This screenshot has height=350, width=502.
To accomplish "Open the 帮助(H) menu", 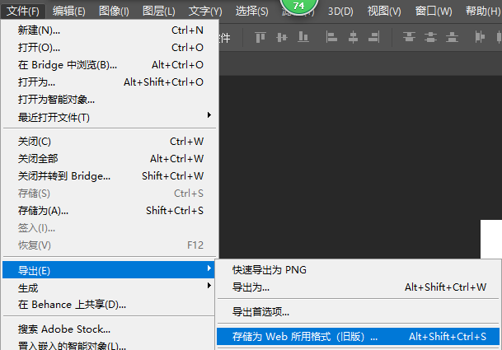I will click(483, 12).
